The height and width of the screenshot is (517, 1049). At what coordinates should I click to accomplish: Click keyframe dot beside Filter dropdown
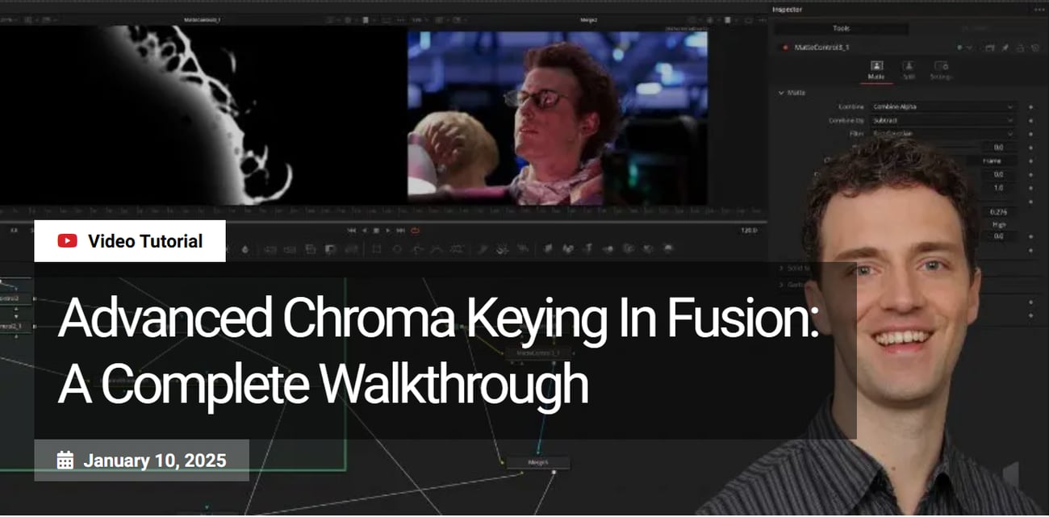coord(1030,134)
